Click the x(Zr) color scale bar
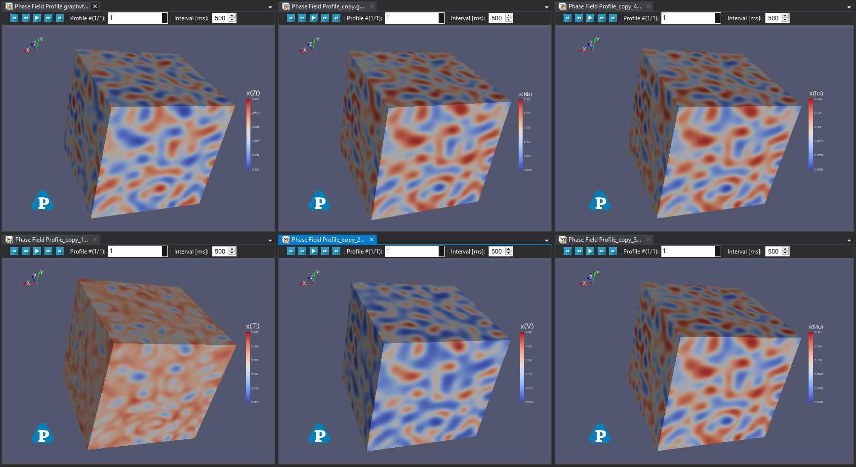The height and width of the screenshot is (467, 856). click(248, 134)
